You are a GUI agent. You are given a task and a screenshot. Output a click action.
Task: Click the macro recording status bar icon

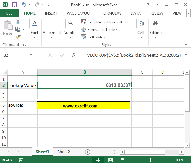pyautogui.click(x=21, y=160)
